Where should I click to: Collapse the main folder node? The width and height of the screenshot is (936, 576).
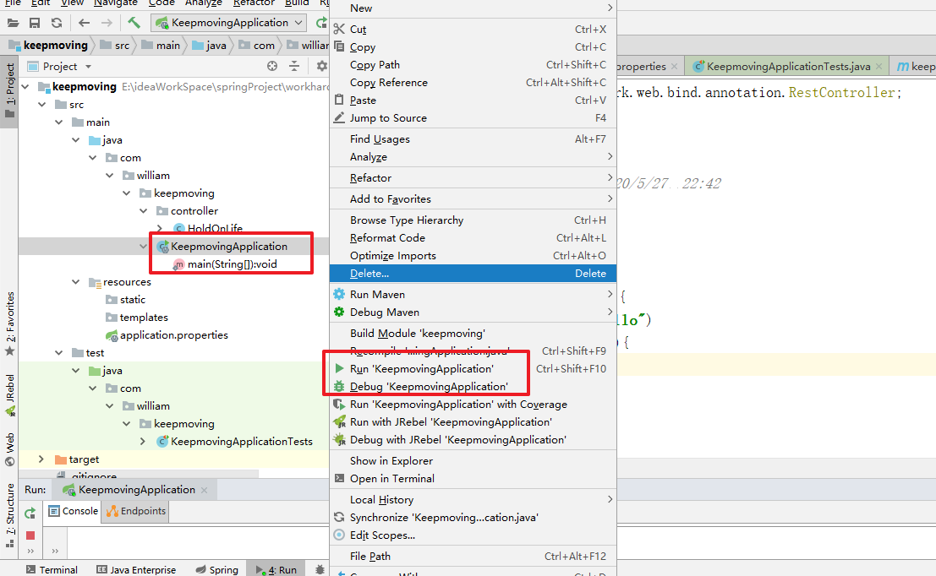58,122
